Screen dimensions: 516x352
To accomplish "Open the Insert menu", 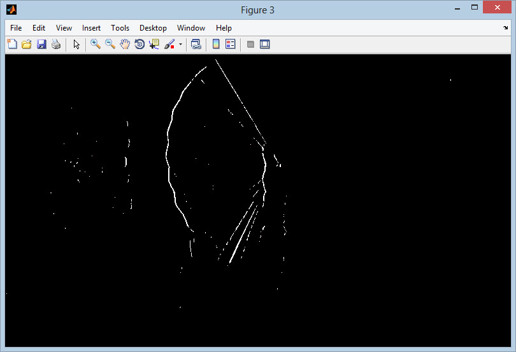I will click(91, 28).
